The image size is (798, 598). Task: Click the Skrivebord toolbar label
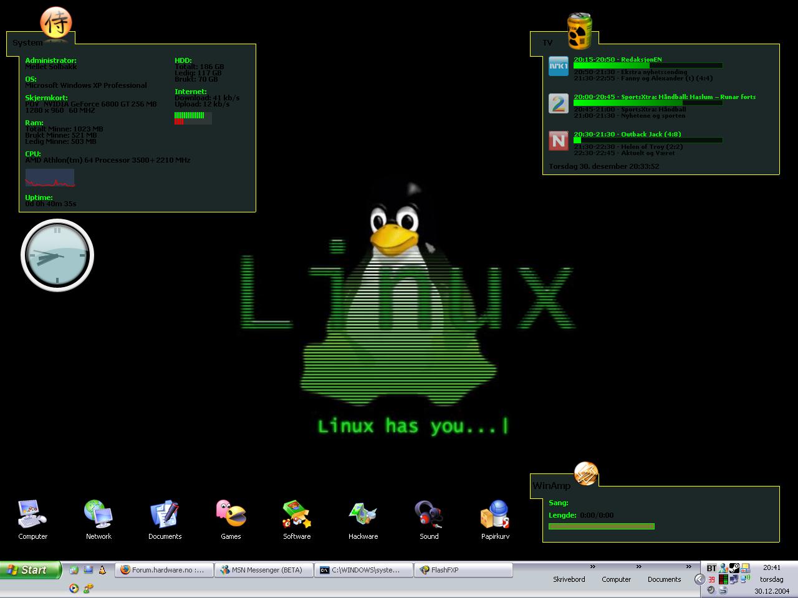(x=569, y=579)
